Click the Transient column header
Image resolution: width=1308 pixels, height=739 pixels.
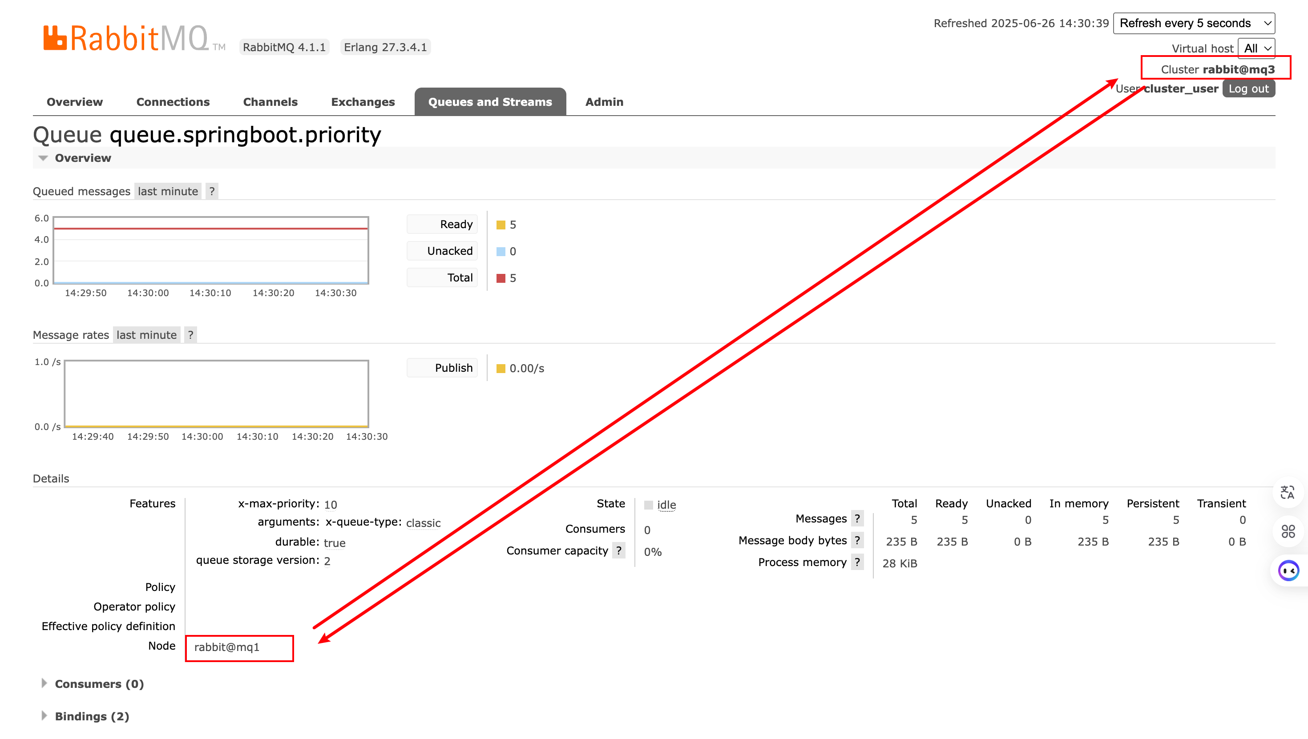[1221, 503]
